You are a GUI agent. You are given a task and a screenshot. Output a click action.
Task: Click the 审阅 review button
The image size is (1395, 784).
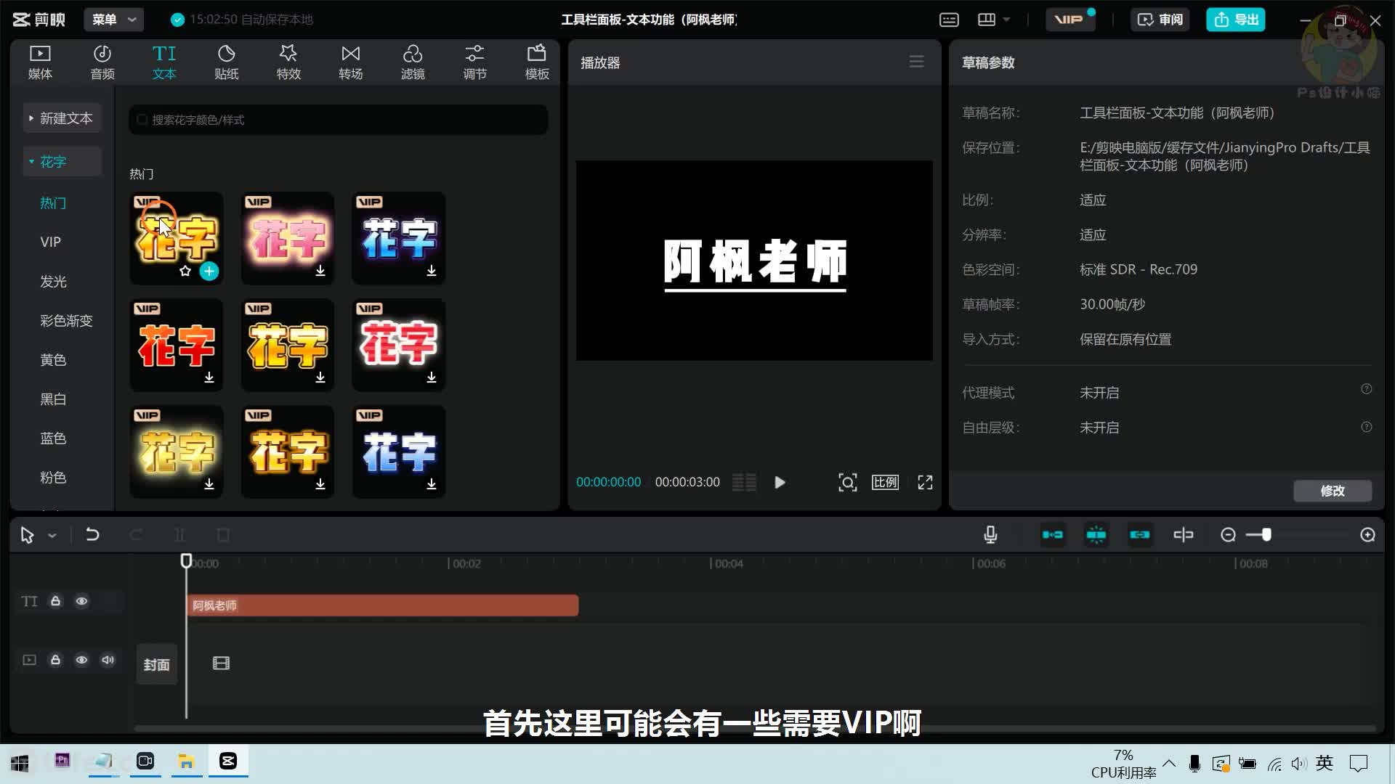tap(1160, 20)
